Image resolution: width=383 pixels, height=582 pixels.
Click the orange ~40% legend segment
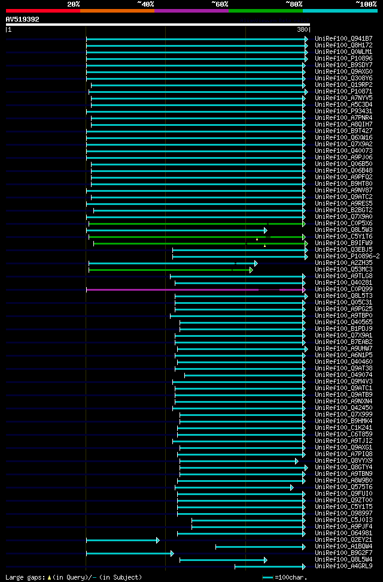[x=117, y=11]
